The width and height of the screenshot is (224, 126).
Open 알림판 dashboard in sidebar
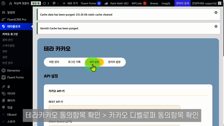(x=11, y=13)
